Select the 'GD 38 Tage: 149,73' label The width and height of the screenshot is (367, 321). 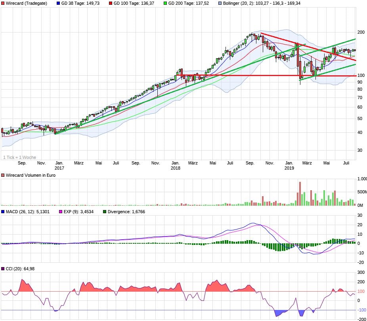tap(80, 3)
